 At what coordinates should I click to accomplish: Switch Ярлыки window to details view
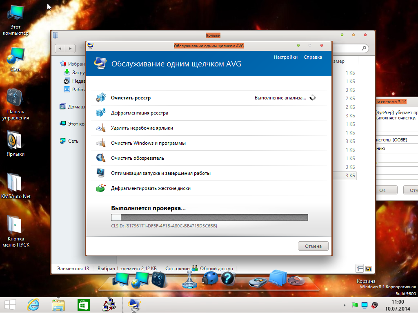click(x=360, y=269)
